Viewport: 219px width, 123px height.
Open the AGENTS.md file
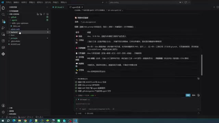coord(15,44)
